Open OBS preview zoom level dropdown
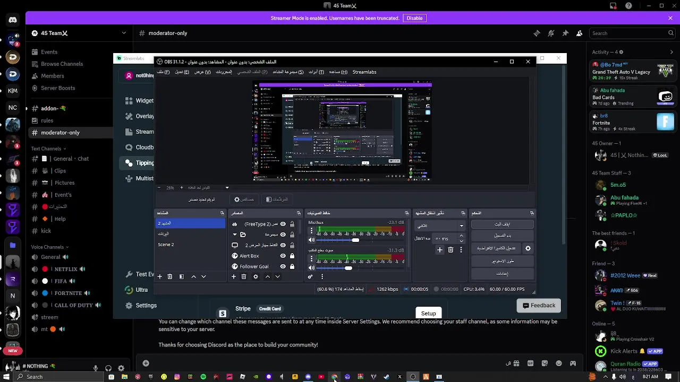Screen dimensions: 680x382 [x=227, y=187]
